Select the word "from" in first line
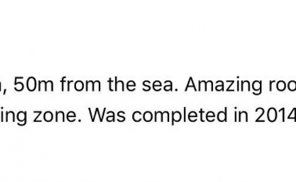The width and height of the screenshot is (296, 182). pyautogui.click(x=80, y=84)
